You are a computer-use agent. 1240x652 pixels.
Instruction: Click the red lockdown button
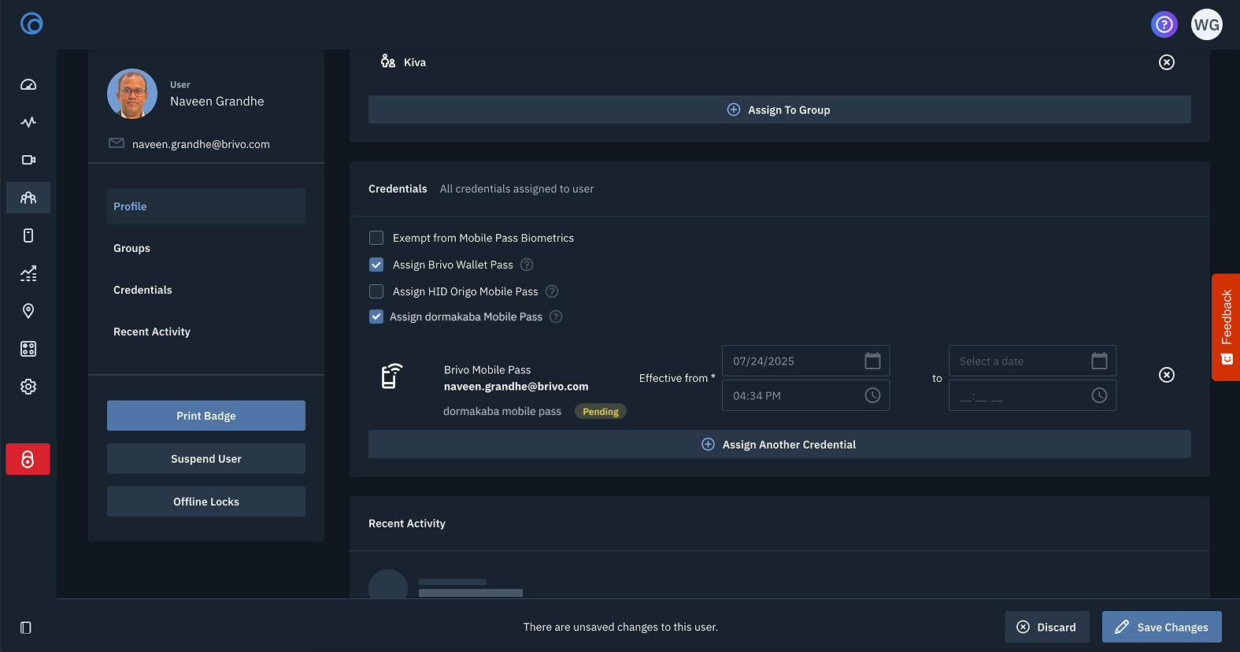pyautogui.click(x=28, y=459)
